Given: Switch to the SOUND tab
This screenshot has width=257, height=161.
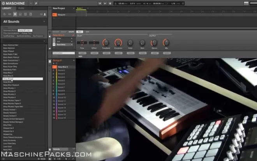Looking at the screenshot, I should [x=72, y=32].
